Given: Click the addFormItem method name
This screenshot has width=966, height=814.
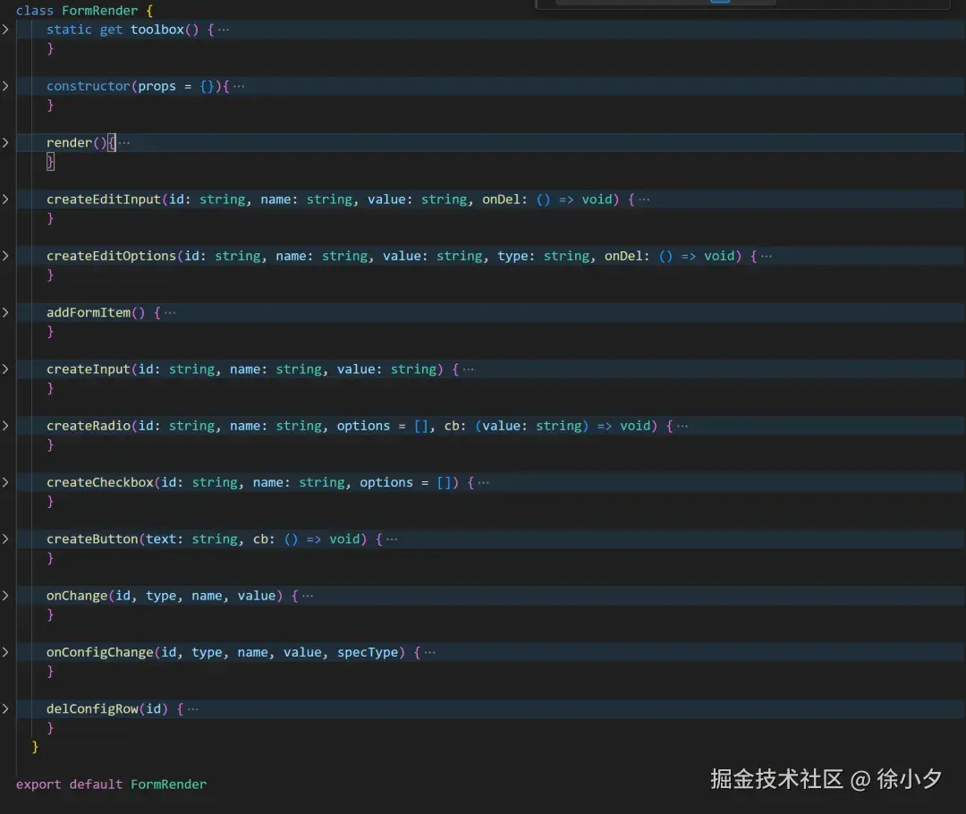Looking at the screenshot, I should coord(89,312).
